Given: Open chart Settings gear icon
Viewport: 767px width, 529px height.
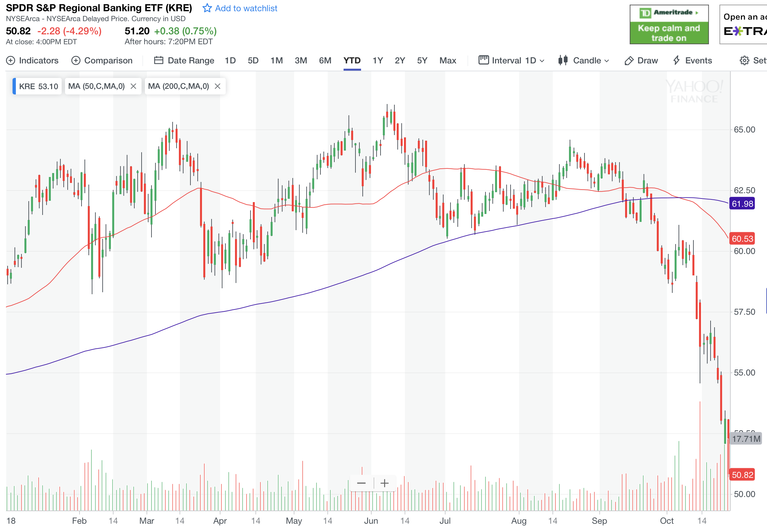Looking at the screenshot, I should (744, 60).
